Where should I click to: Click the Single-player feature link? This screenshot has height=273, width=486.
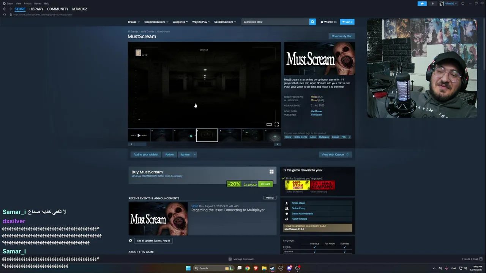[298, 203]
